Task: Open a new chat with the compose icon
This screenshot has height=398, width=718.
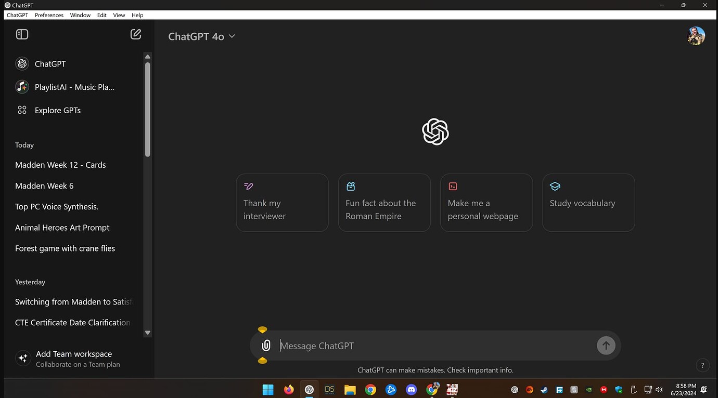Action: coord(136,34)
